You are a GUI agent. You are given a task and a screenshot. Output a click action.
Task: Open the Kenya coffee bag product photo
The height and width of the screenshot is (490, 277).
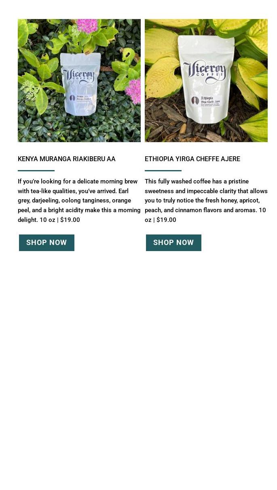coord(79,81)
